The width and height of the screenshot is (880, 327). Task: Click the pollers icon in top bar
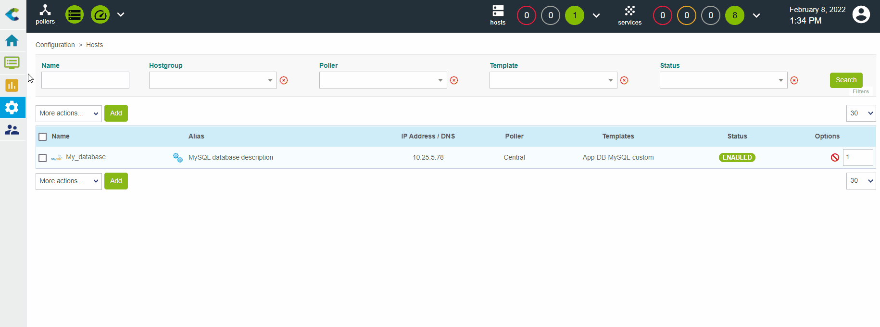45,14
